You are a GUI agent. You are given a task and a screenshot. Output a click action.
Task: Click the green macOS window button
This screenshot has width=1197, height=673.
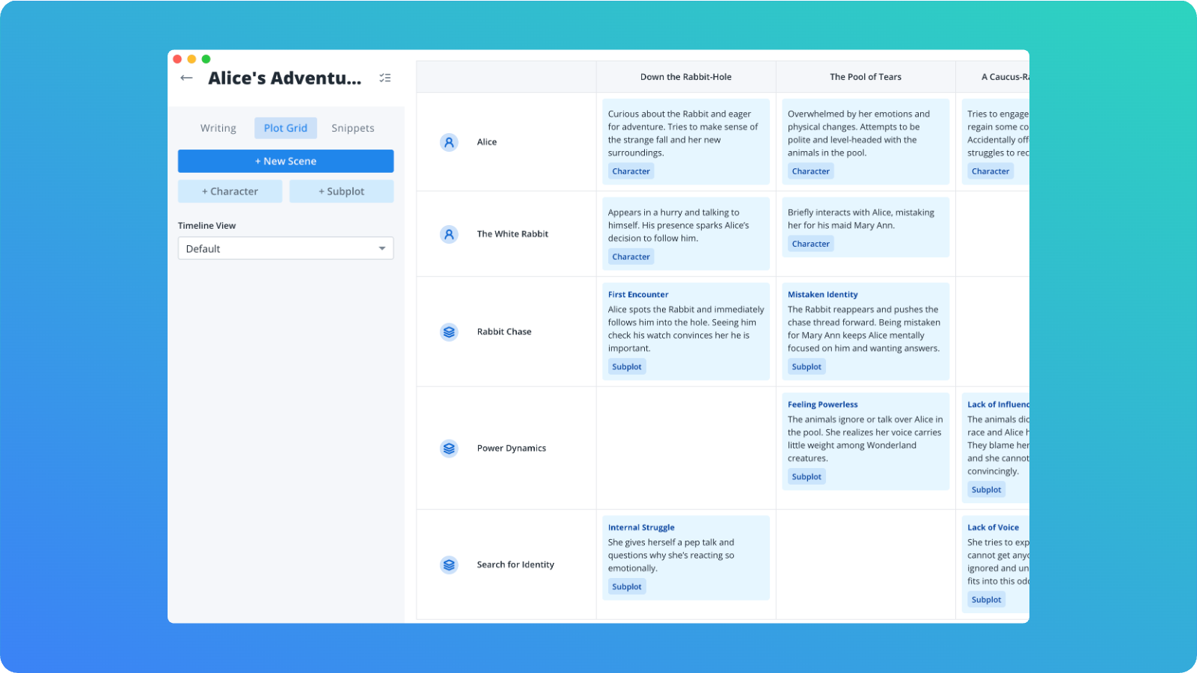coord(206,59)
